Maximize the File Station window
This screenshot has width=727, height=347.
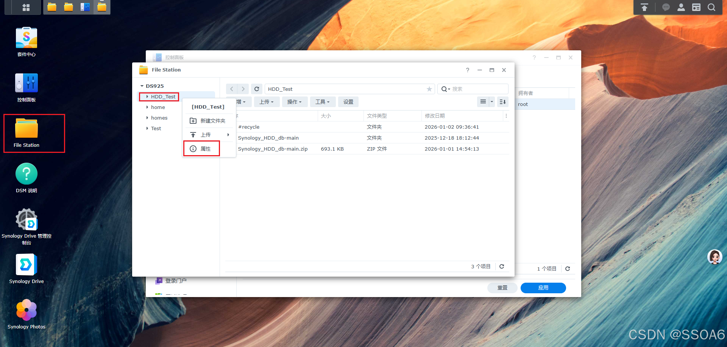coord(492,70)
